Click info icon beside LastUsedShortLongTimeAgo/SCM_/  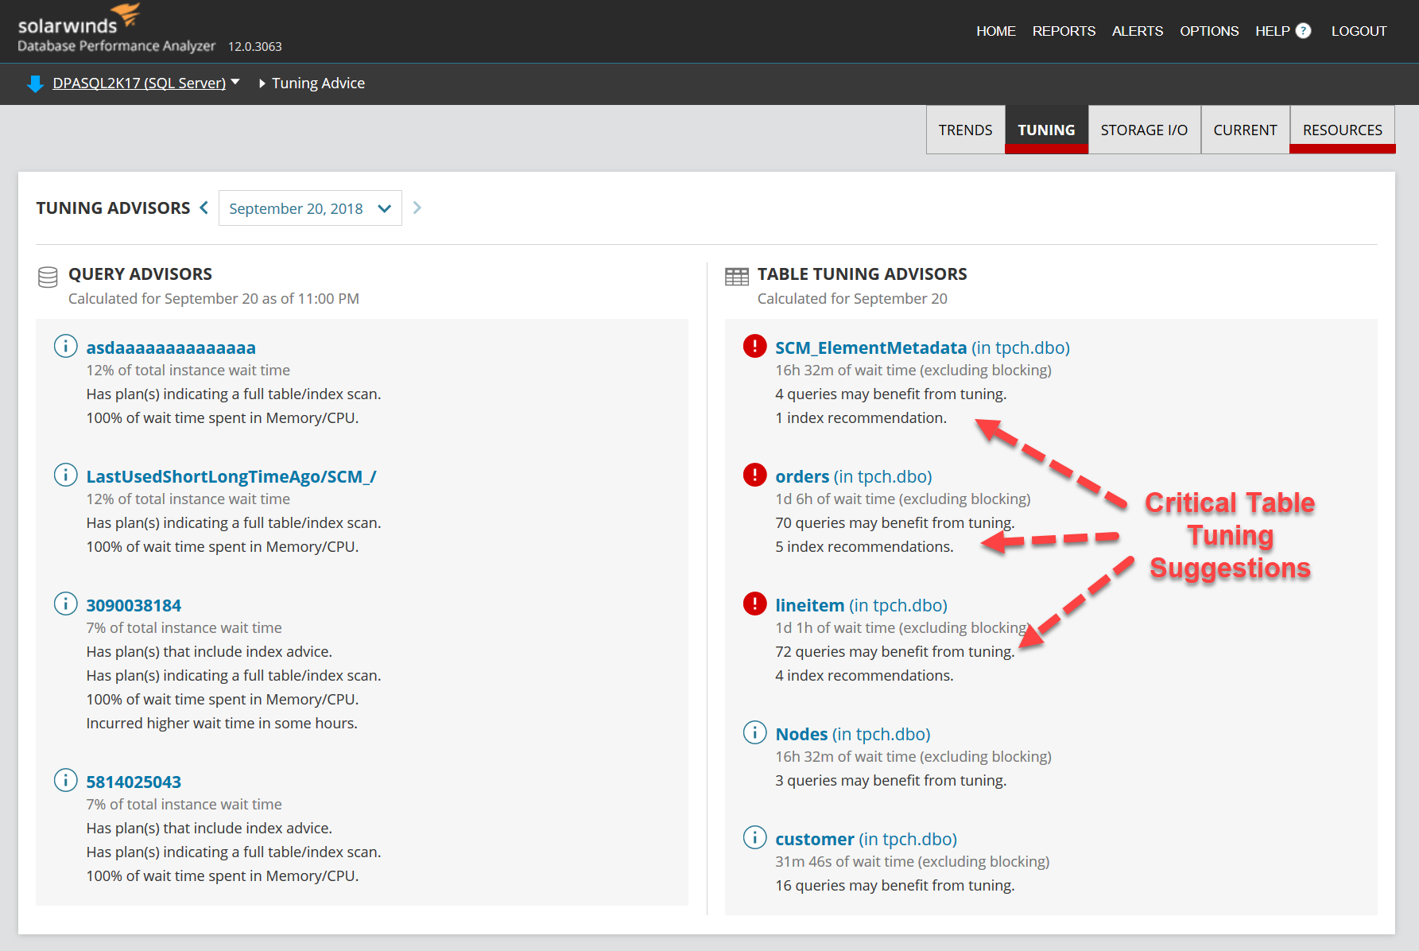65,475
